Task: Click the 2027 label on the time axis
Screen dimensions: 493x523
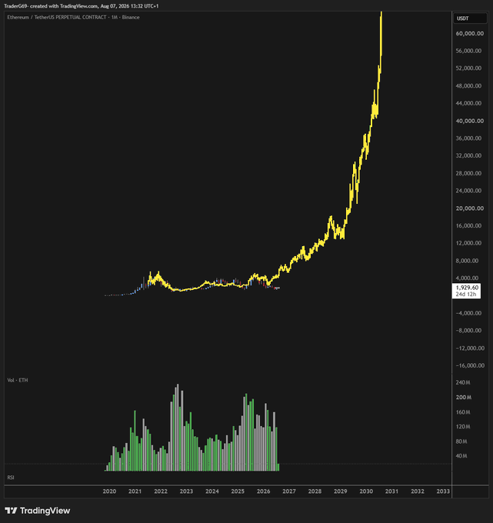Action: click(x=289, y=491)
